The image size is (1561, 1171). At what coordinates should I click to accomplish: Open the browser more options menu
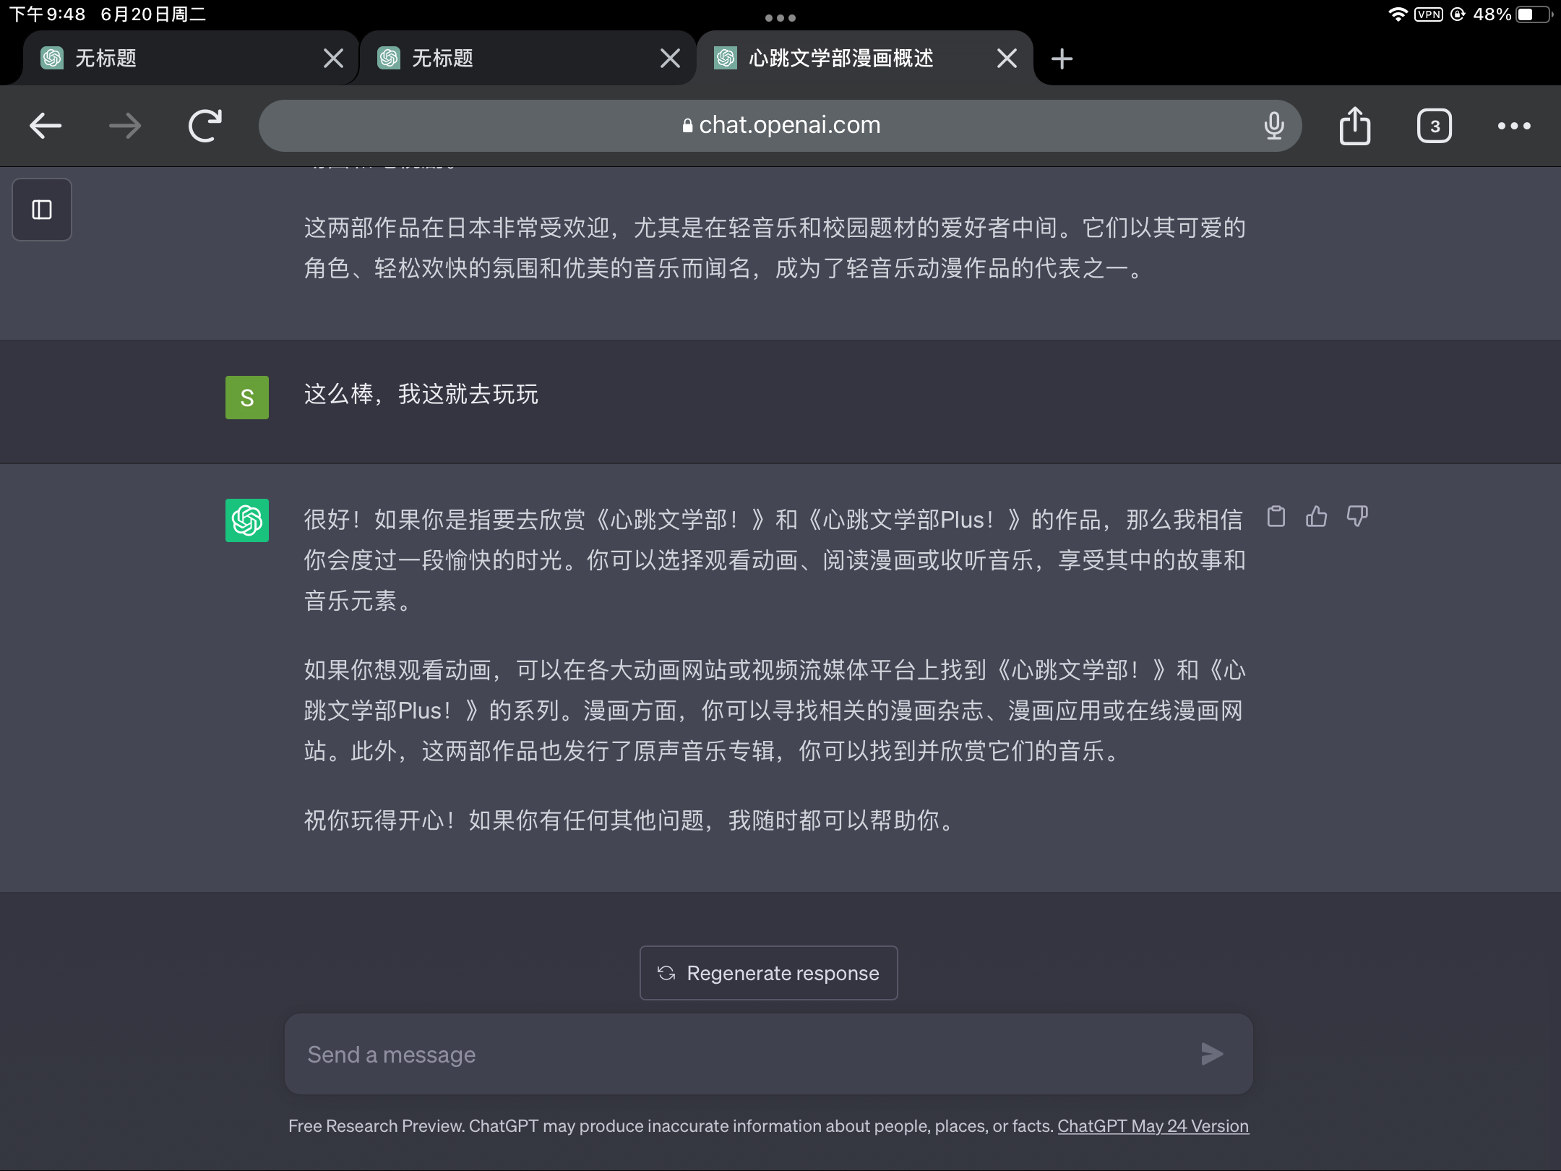pyautogui.click(x=1514, y=125)
